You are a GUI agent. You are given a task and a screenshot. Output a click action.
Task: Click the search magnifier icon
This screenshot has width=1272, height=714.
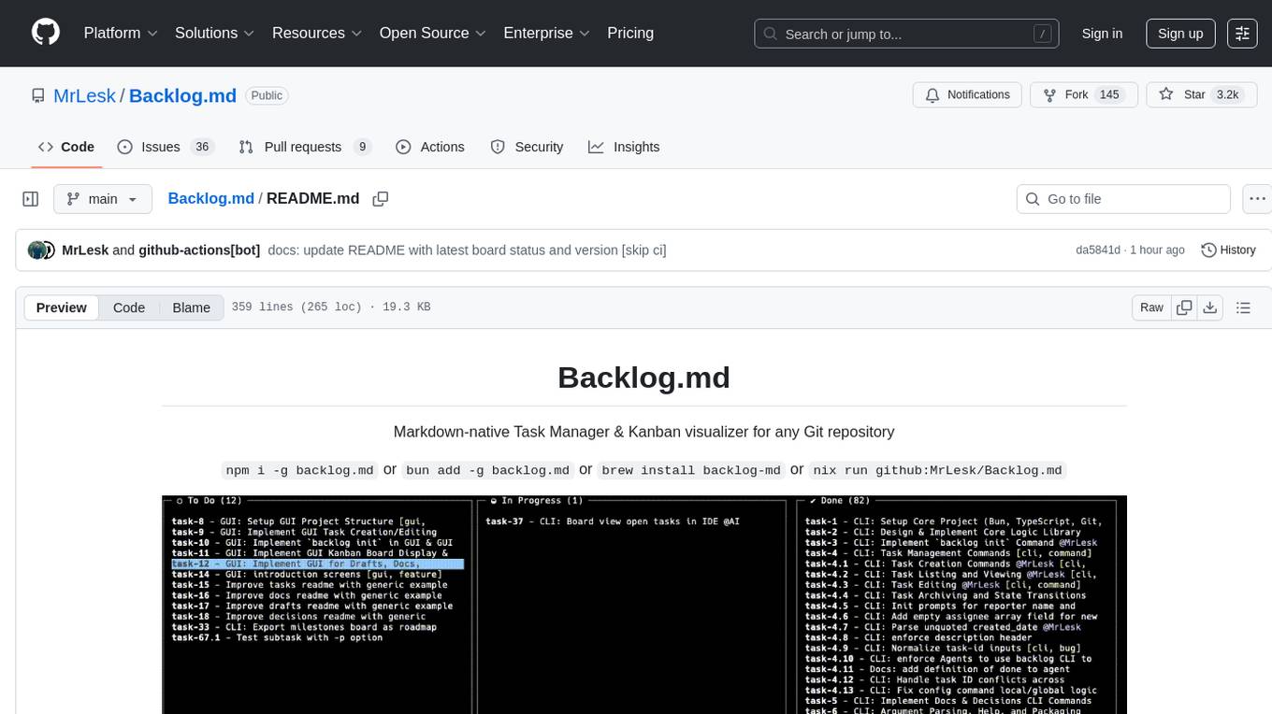tap(771, 34)
